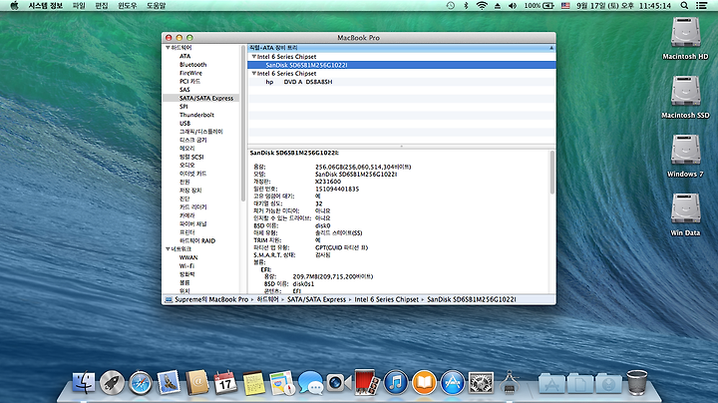The image size is (718, 403).
Task: Collapse the 네트워크 sidebar section triangle
Action: pyautogui.click(x=168, y=249)
